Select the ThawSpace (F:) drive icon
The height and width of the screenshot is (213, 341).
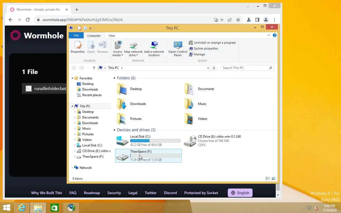point(122,157)
